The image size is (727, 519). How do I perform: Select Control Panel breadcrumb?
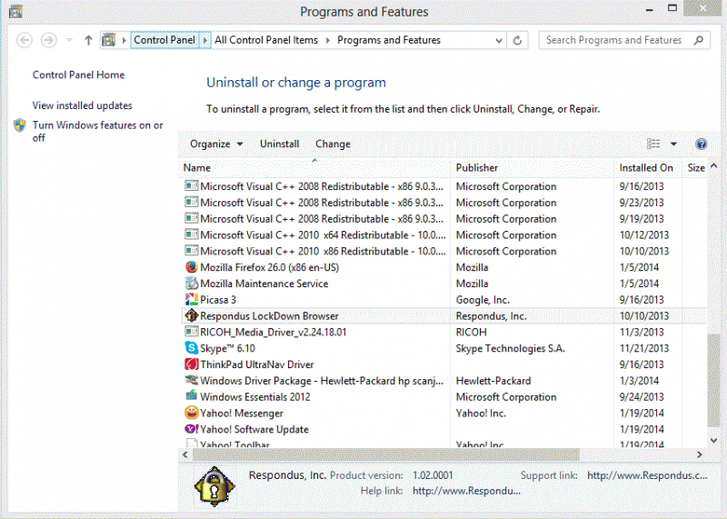[164, 40]
